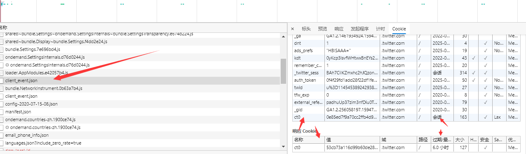526x154 pixels.
Task: Switch to the 预览 tab
Action: [x=322, y=29]
